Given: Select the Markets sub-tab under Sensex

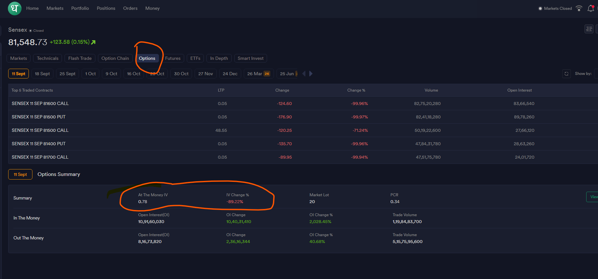Looking at the screenshot, I should pyautogui.click(x=19, y=58).
